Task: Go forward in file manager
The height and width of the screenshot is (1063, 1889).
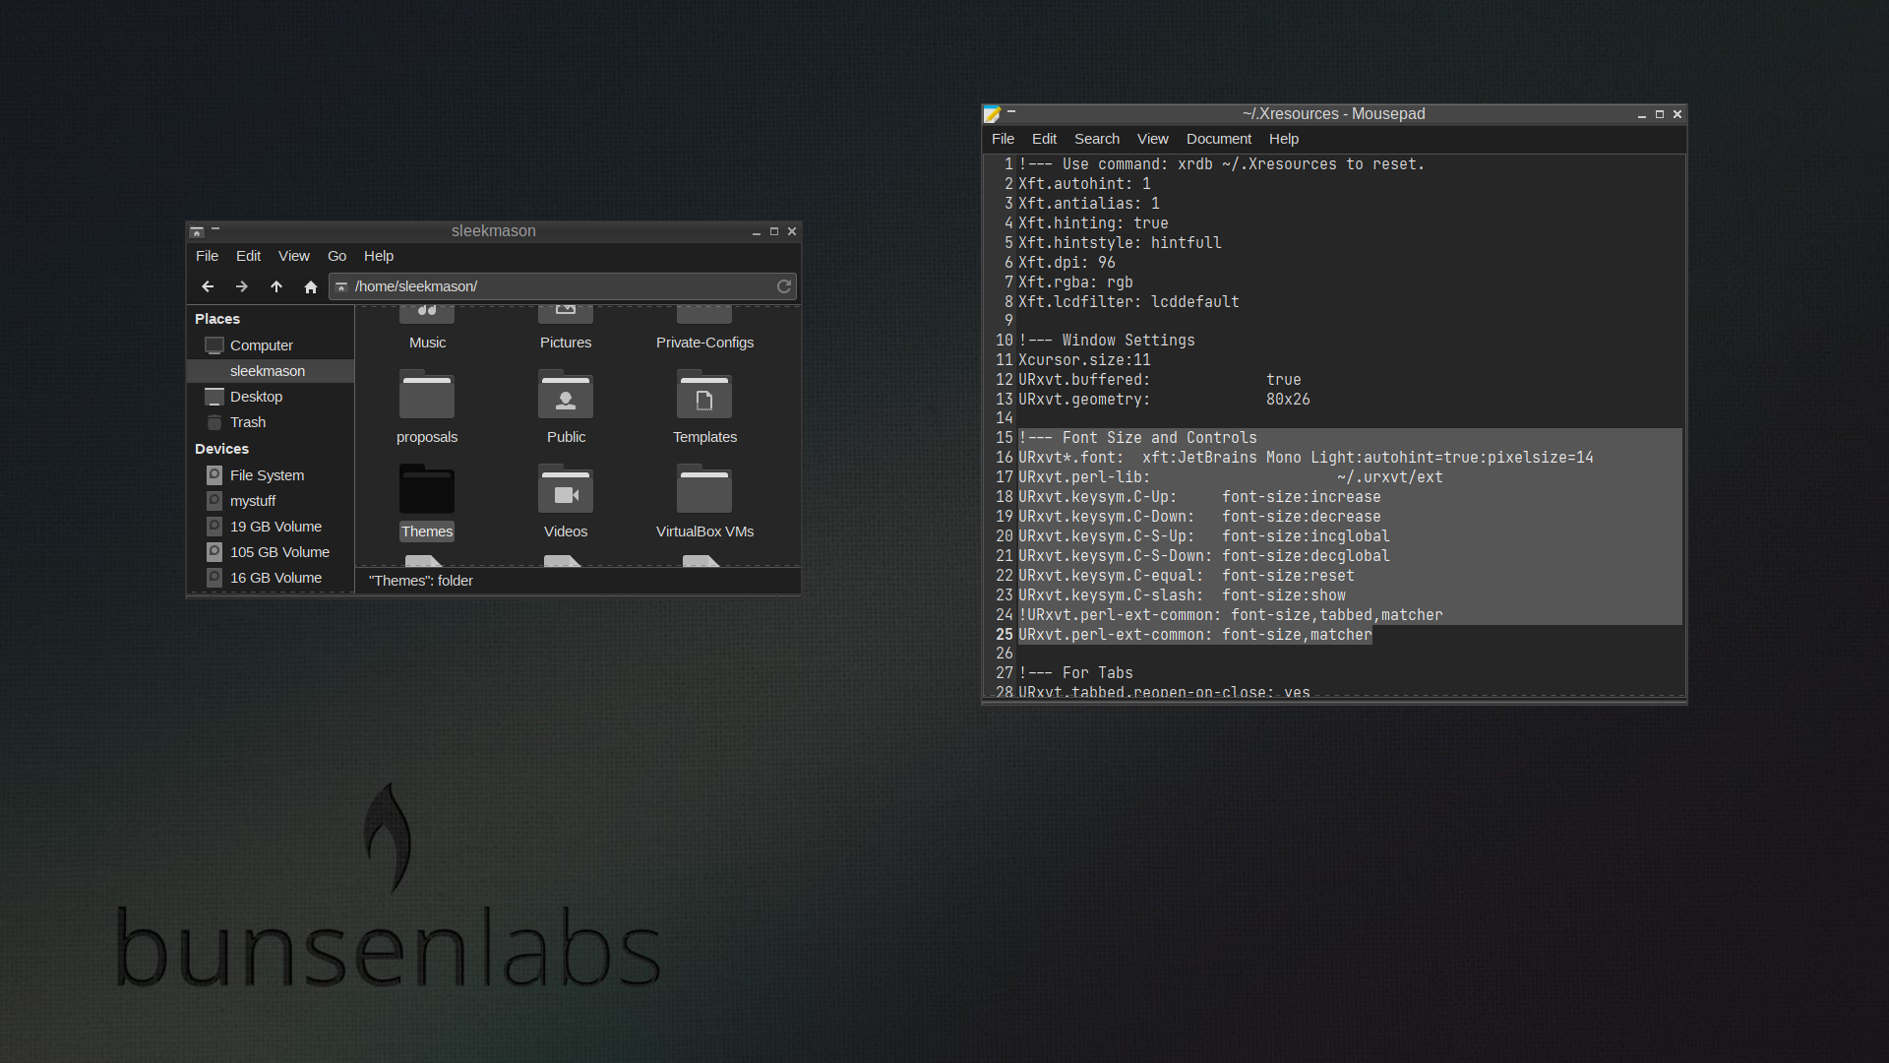Action: [242, 286]
